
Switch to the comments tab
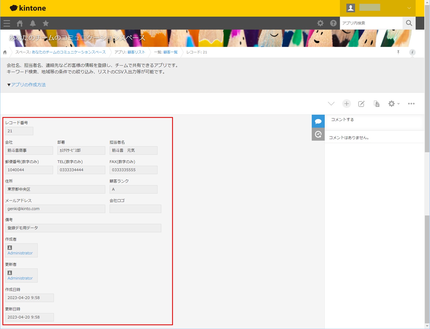[x=318, y=121]
